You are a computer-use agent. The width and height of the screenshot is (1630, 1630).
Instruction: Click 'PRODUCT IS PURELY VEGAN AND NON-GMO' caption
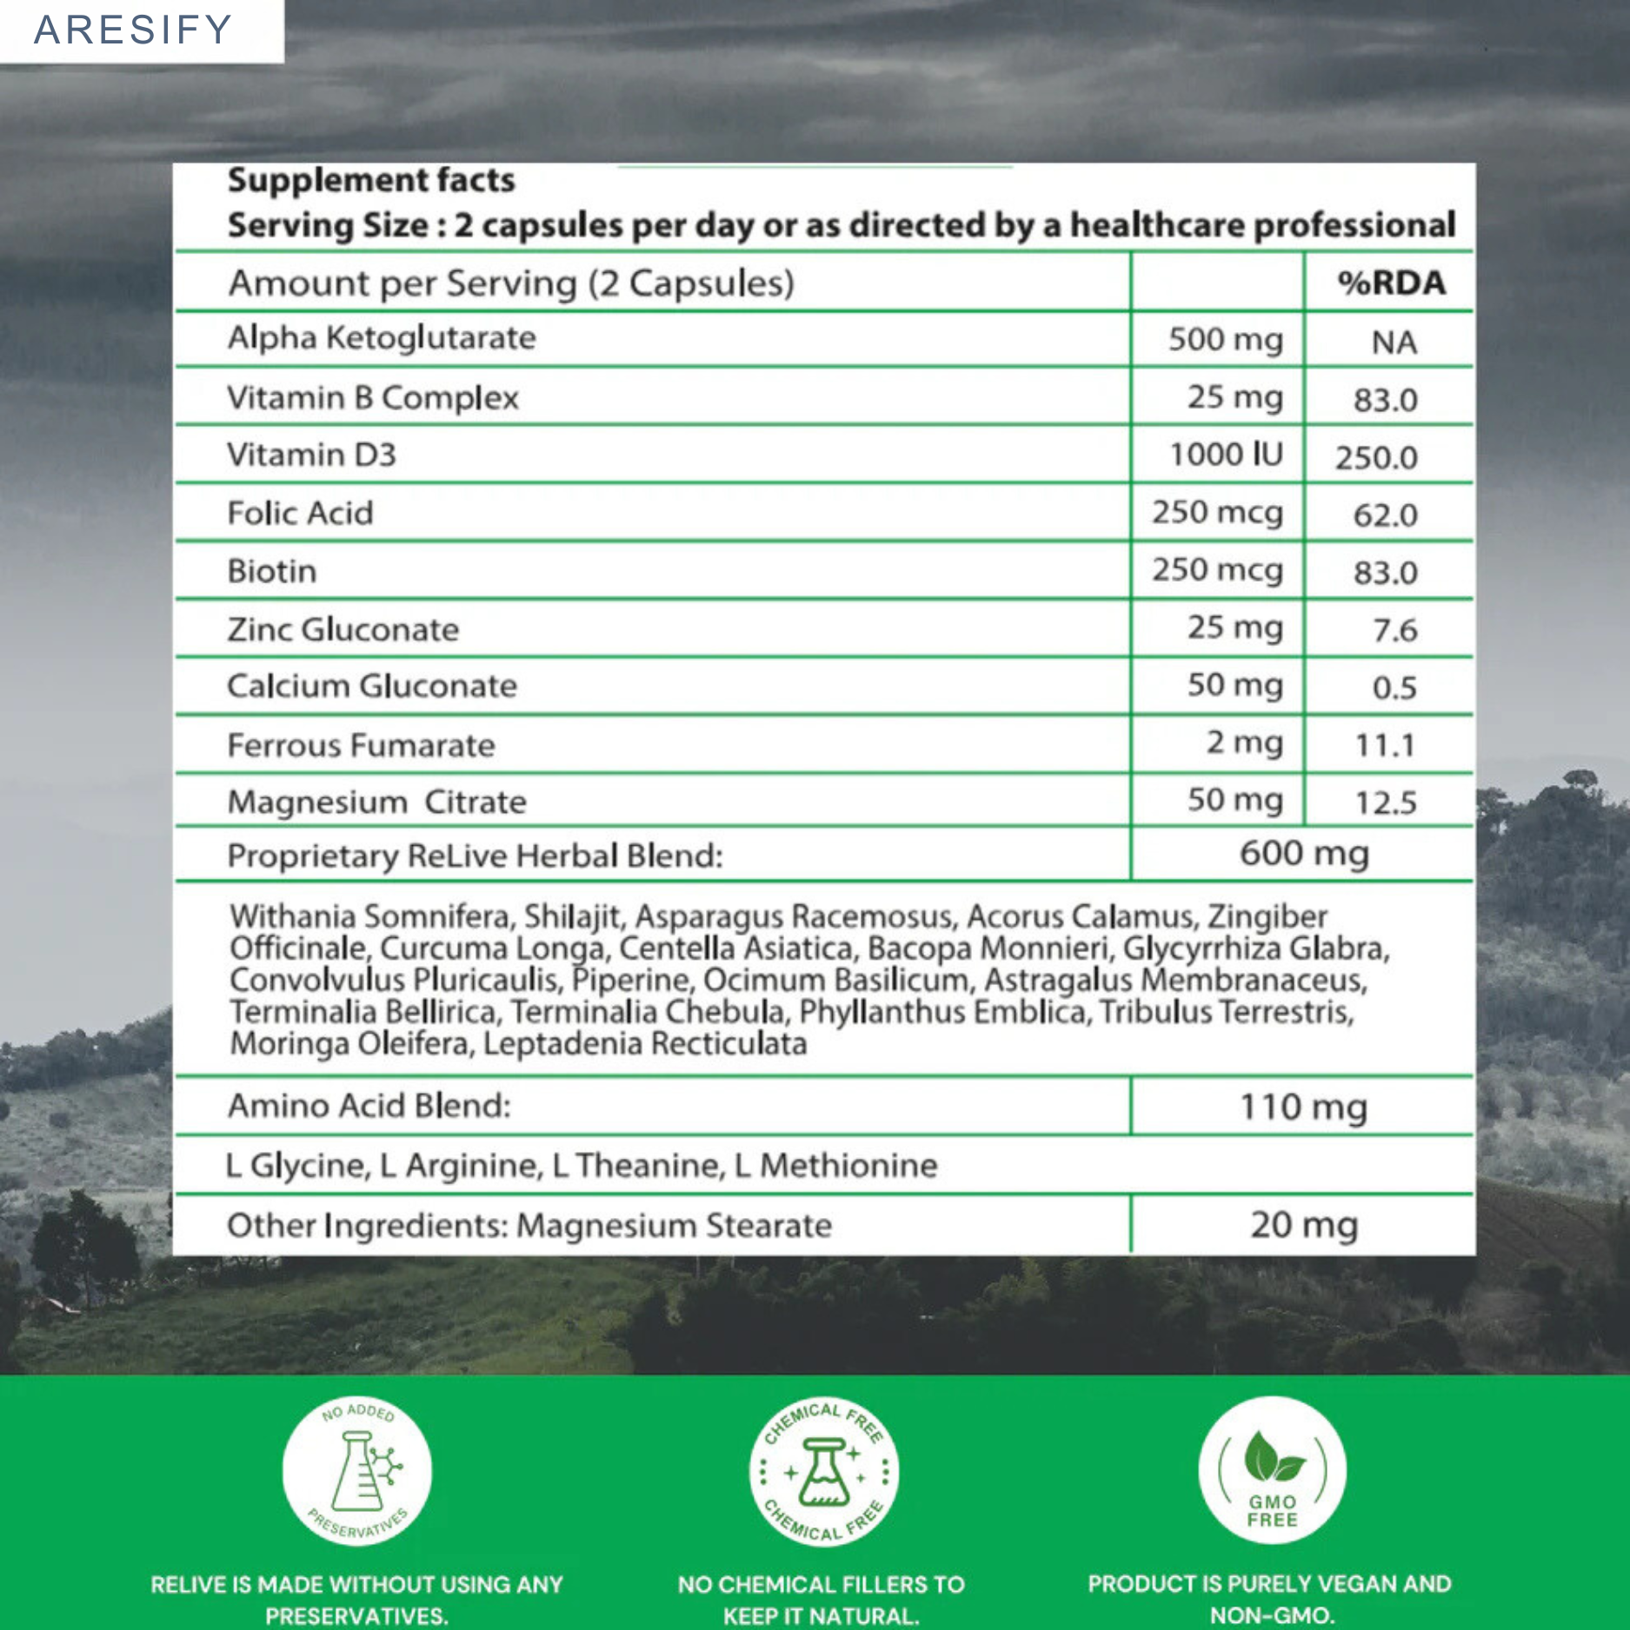tap(1270, 1599)
